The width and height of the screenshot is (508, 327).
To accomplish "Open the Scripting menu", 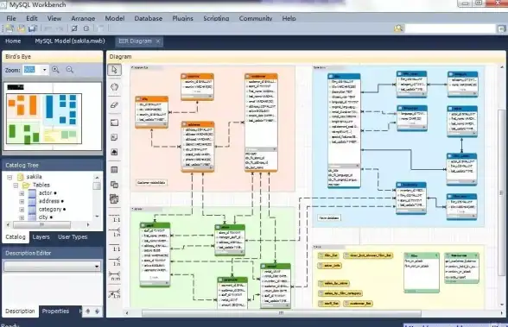I will click(216, 18).
